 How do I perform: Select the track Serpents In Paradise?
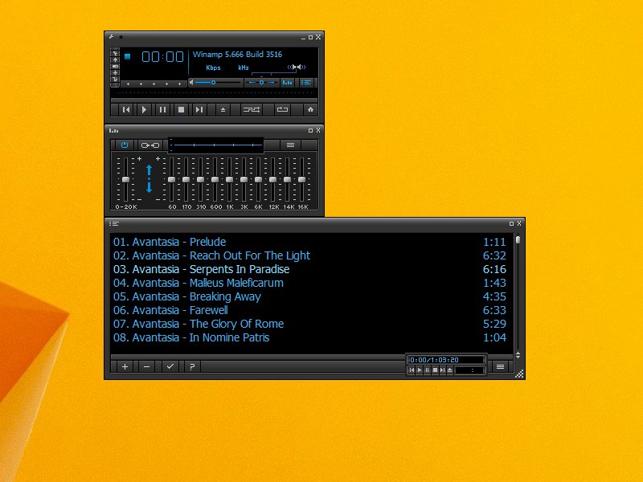tap(201, 269)
